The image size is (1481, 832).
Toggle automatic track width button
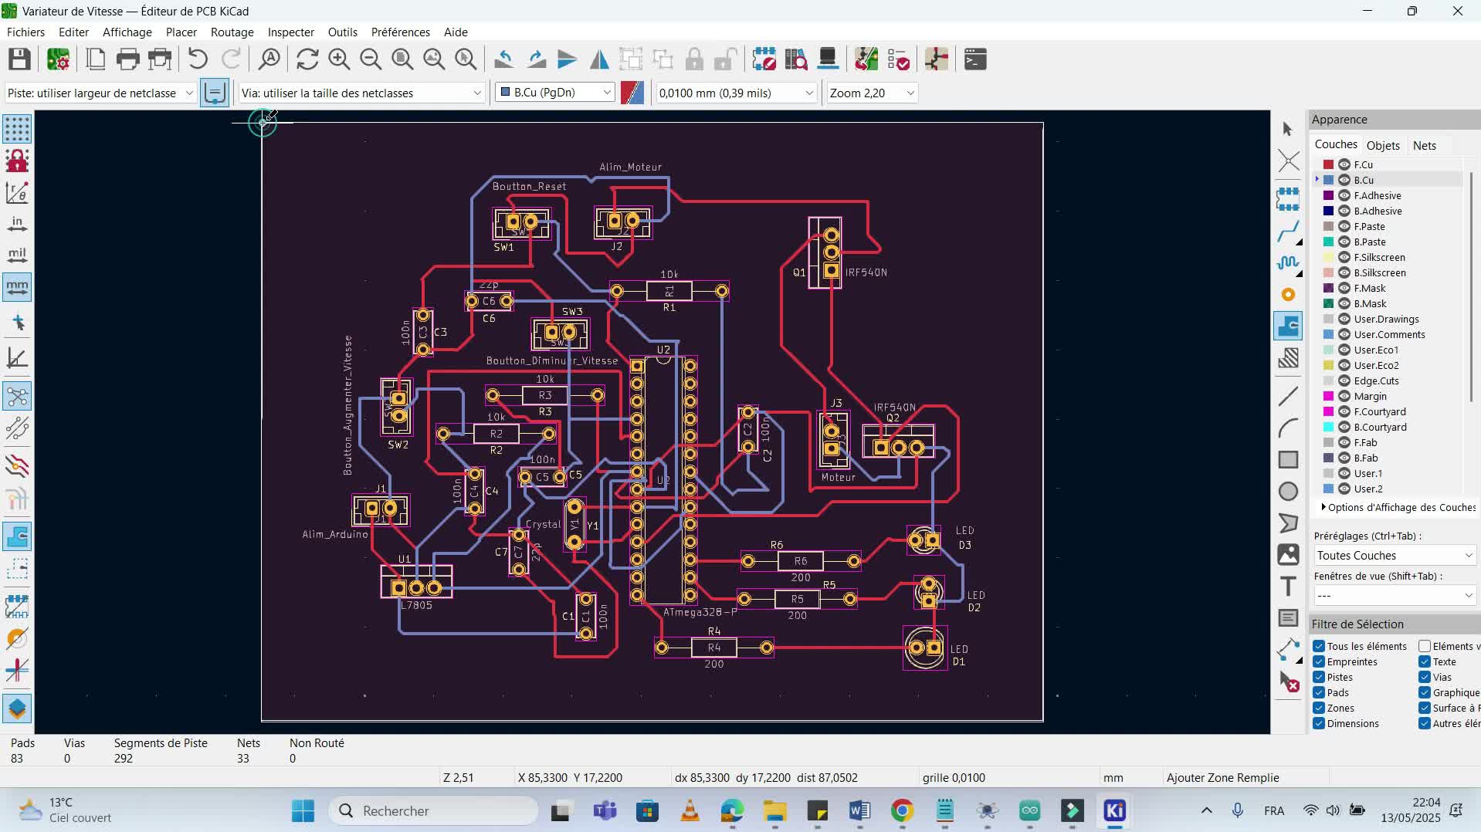pyautogui.click(x=215, y=93)
